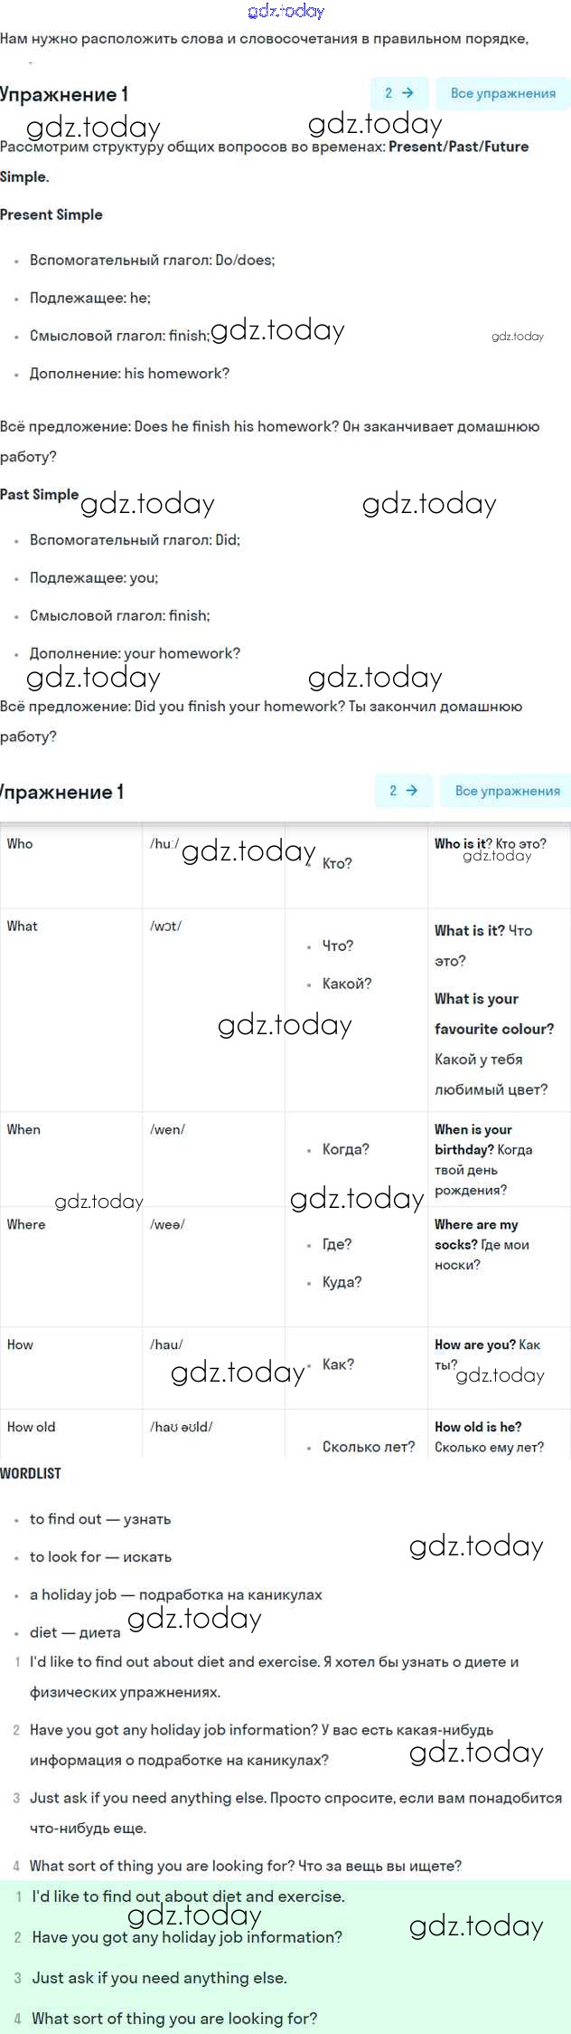
Task: Click the arrow in the topmost "2 →" button
Action: (407, 93)
